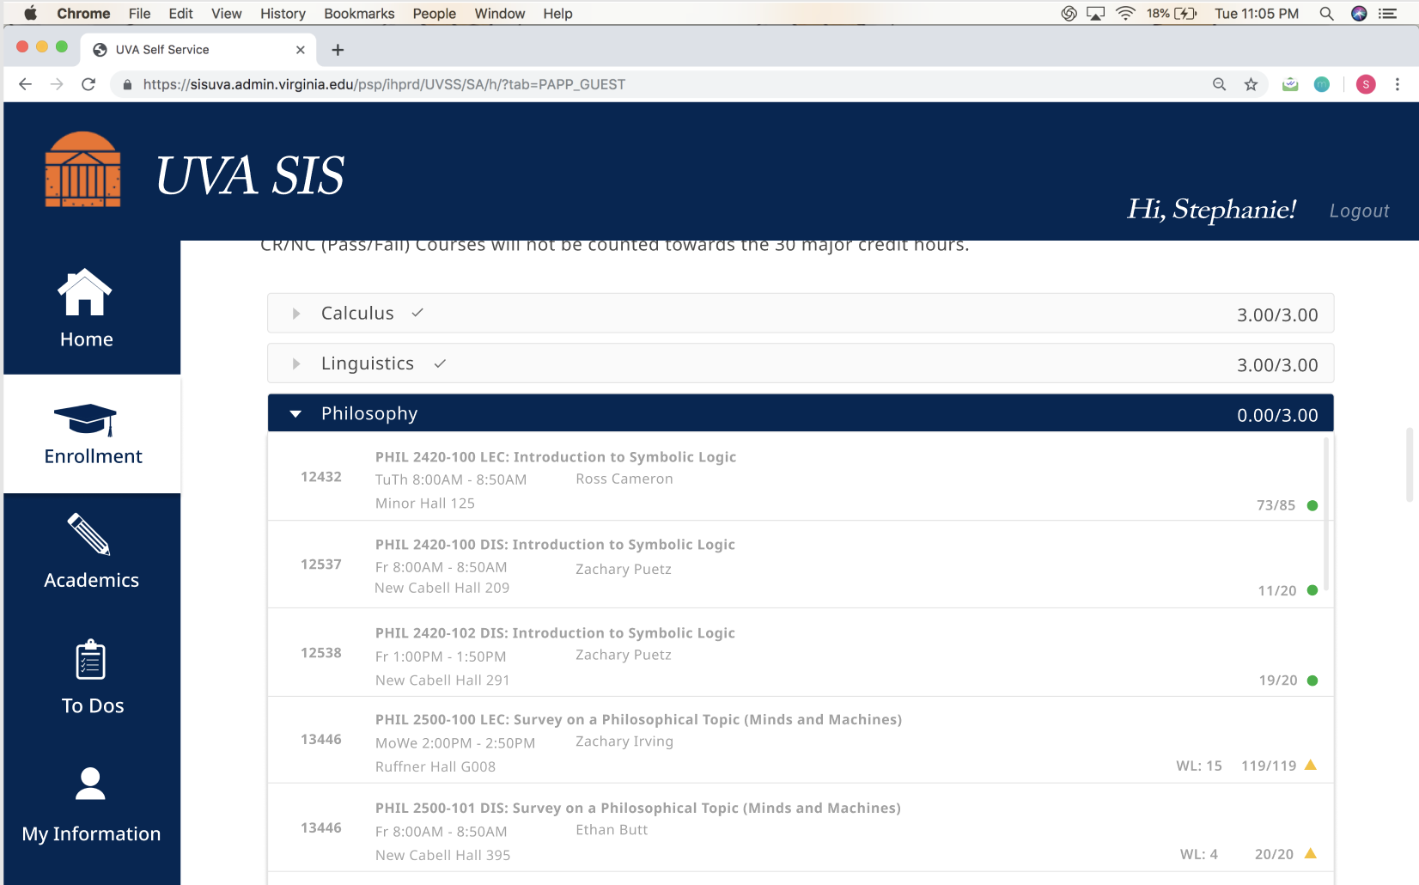Viewport: 1419px width, 885px height.
Task: Select PHIL 2420-102 DIS course title
Action: (x=555, y=633)
